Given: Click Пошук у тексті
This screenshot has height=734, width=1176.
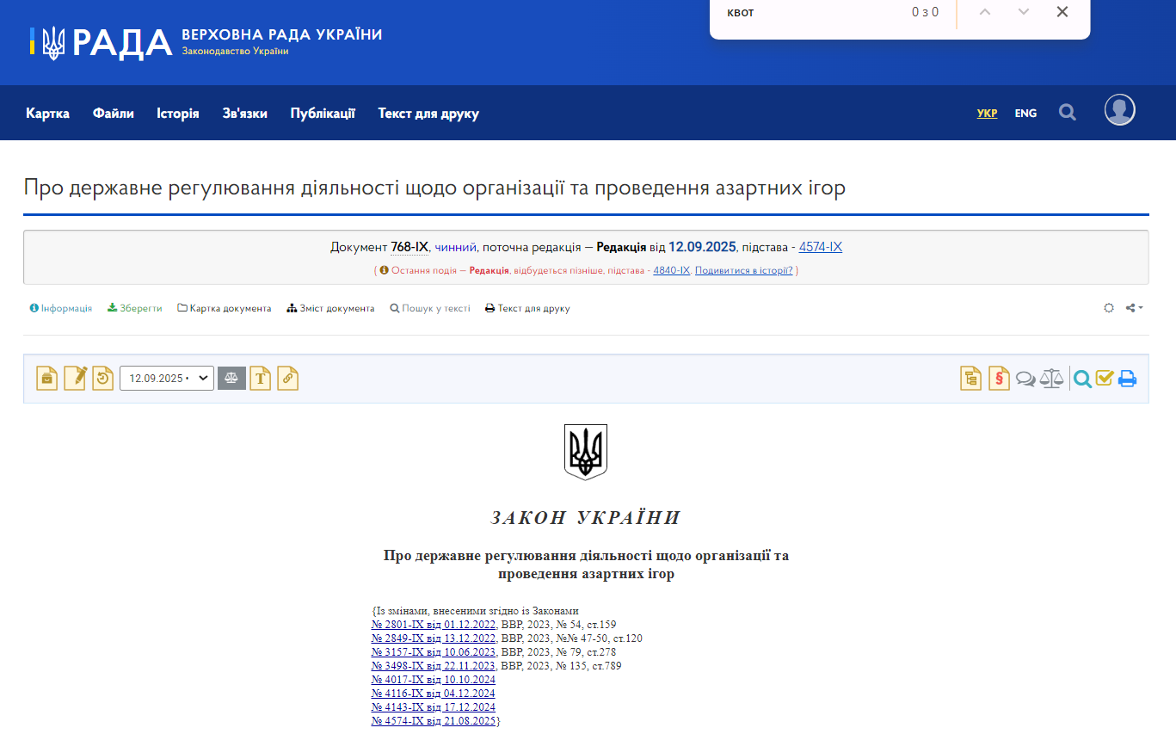Looking at the screenshot, I should tap(430, 308).
